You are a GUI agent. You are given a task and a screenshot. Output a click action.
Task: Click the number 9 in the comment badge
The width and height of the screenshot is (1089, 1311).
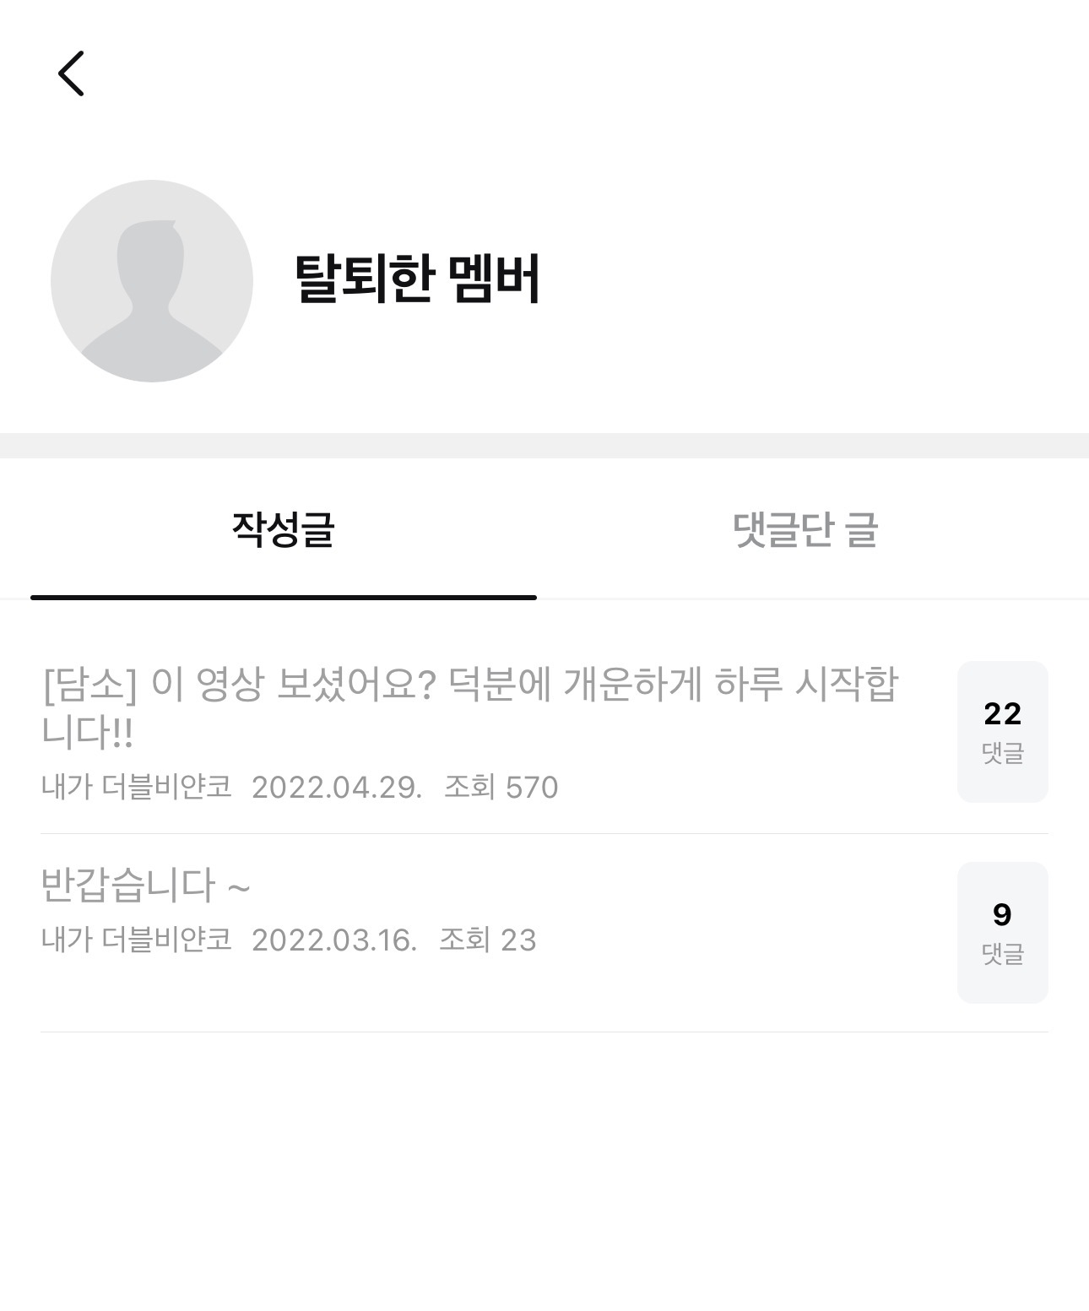1002,915
